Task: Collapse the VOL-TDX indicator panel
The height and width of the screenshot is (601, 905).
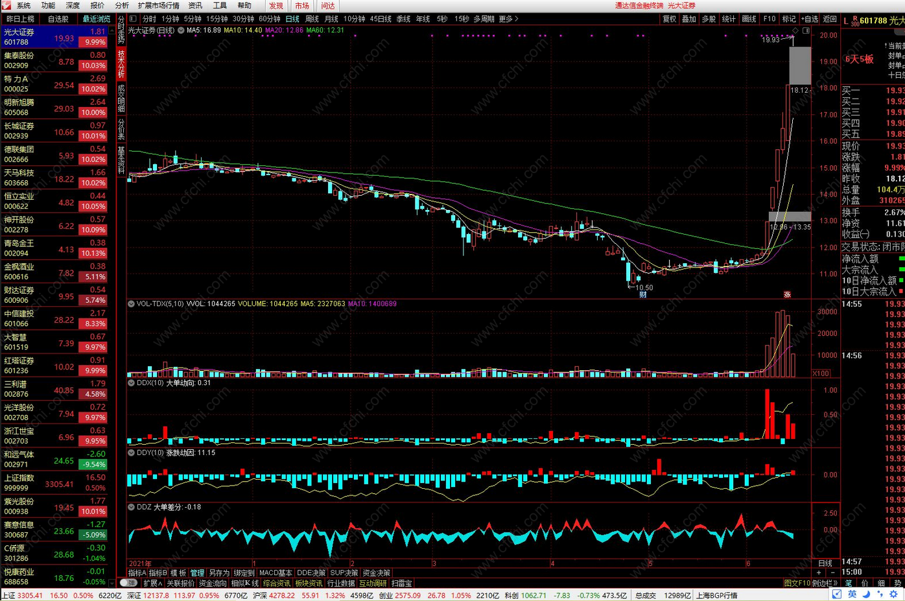Action: pos(132,303)
